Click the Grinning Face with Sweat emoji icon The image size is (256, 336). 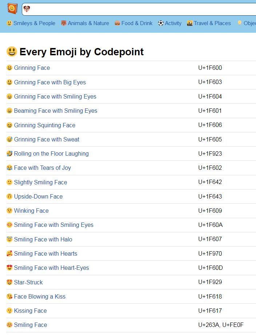9,140
